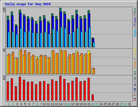Viewport: 138px width, 107px height.
Task: Click the cyan 'Pages' legend label
Action: point(135,33)
